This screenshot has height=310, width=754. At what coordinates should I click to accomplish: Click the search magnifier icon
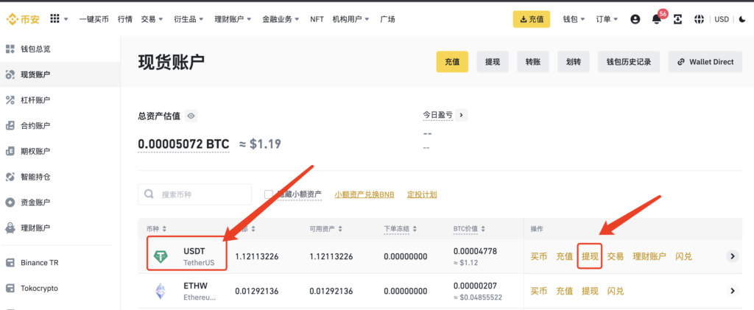(x=149, y=194)
